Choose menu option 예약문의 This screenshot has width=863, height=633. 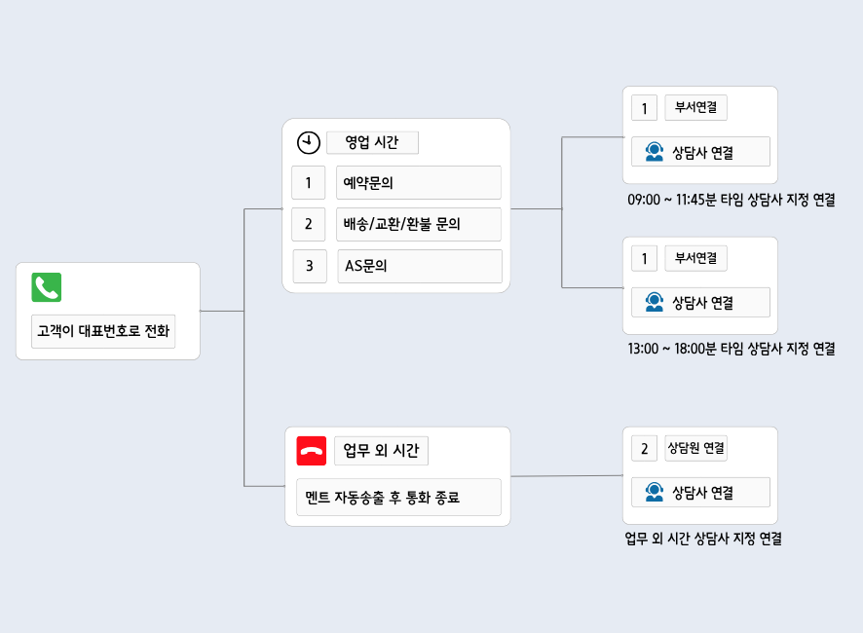(419, 182)
